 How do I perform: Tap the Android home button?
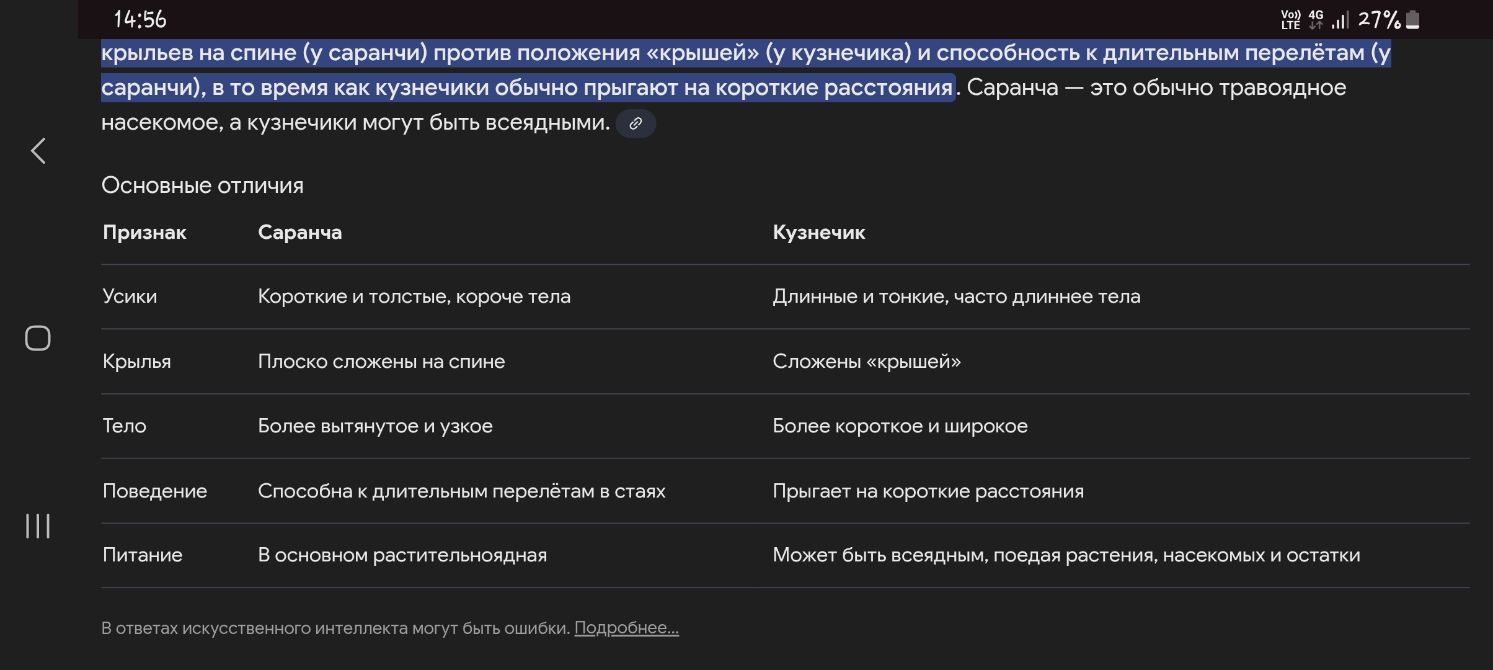38,338
